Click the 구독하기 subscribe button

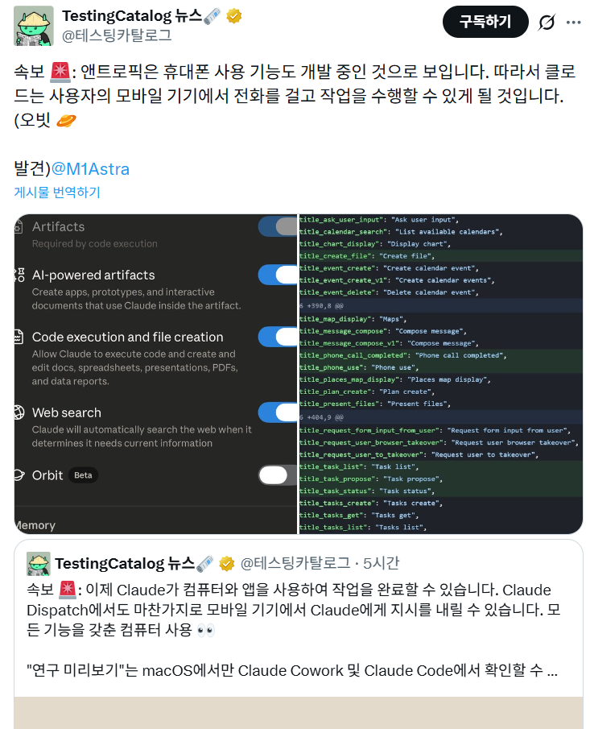[x=485, y=22]
